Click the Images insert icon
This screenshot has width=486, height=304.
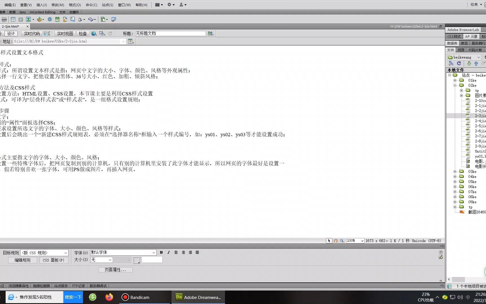[28, 19]
